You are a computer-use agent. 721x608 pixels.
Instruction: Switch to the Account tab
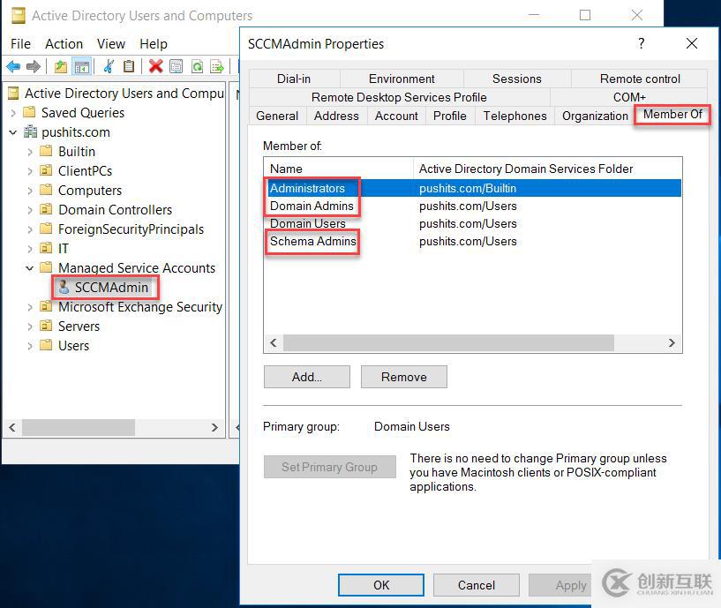point(396,116)
